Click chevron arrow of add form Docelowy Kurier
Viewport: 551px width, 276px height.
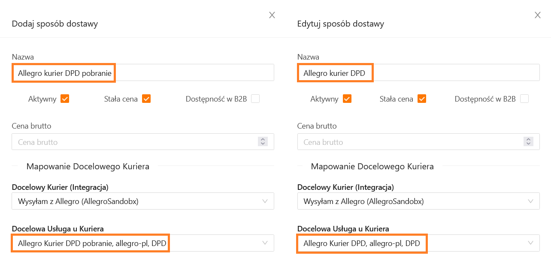(265, 201)
